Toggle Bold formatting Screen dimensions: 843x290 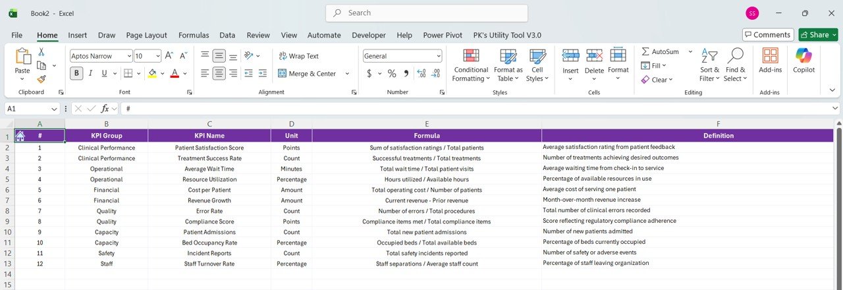coord(76,73)
